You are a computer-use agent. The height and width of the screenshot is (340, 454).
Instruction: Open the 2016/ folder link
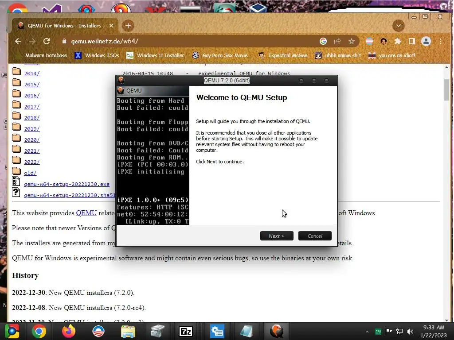[32, 96]
